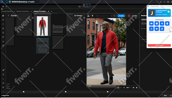This screenshot has height=98, width=172.
Task: Toggle Show Image Feed option
Action: click(x=102, y=16)
